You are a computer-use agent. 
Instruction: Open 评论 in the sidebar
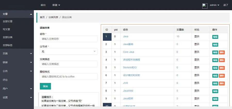[x=5, y=80]
